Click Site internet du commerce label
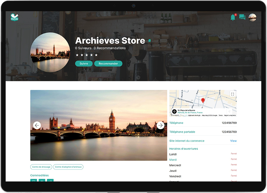This screenshot has width=267, height=193. pos(187,141)
